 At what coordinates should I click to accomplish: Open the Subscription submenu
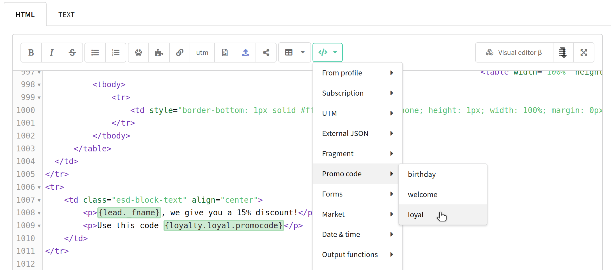pos(358,93)
